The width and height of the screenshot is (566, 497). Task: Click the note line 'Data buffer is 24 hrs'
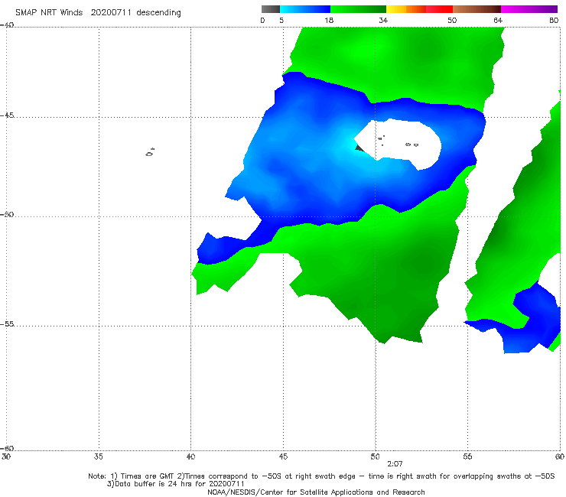pyautogui.click(x=176, y=484)
